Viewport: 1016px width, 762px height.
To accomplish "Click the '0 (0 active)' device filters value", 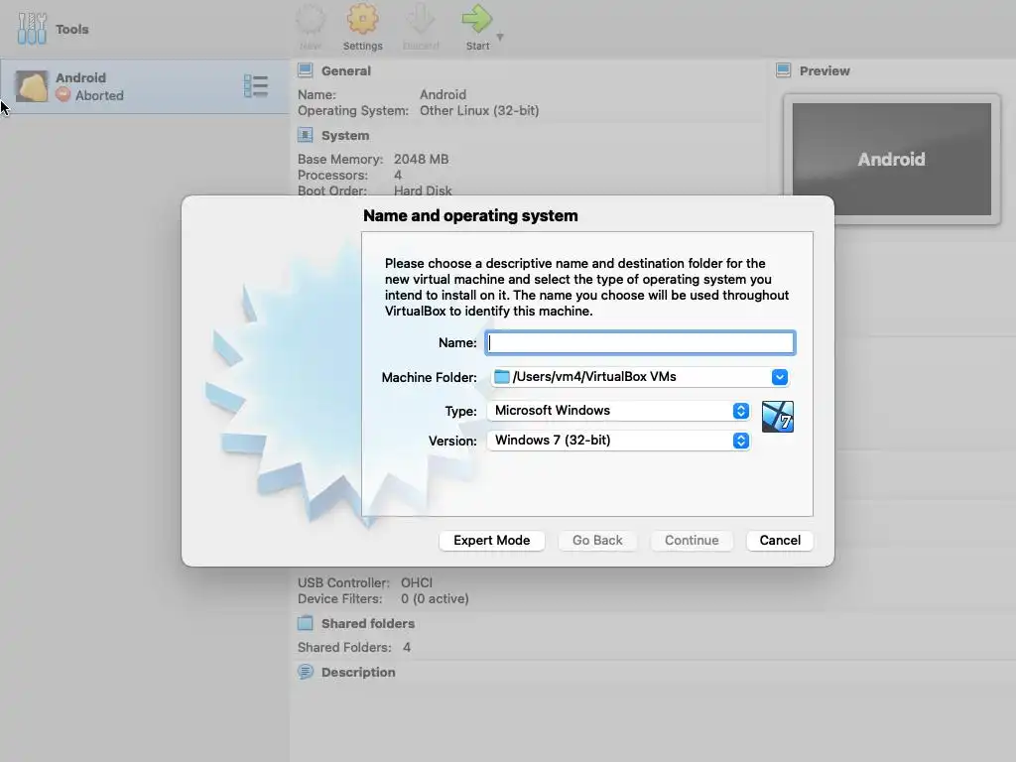I will [x=435, y=598].
